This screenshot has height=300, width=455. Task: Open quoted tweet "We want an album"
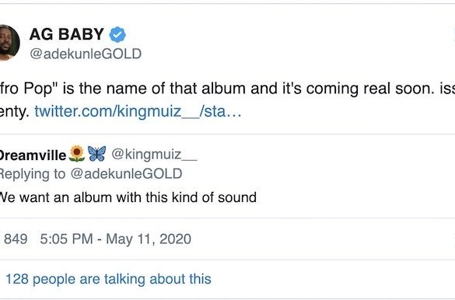click(x=128, y=197)
